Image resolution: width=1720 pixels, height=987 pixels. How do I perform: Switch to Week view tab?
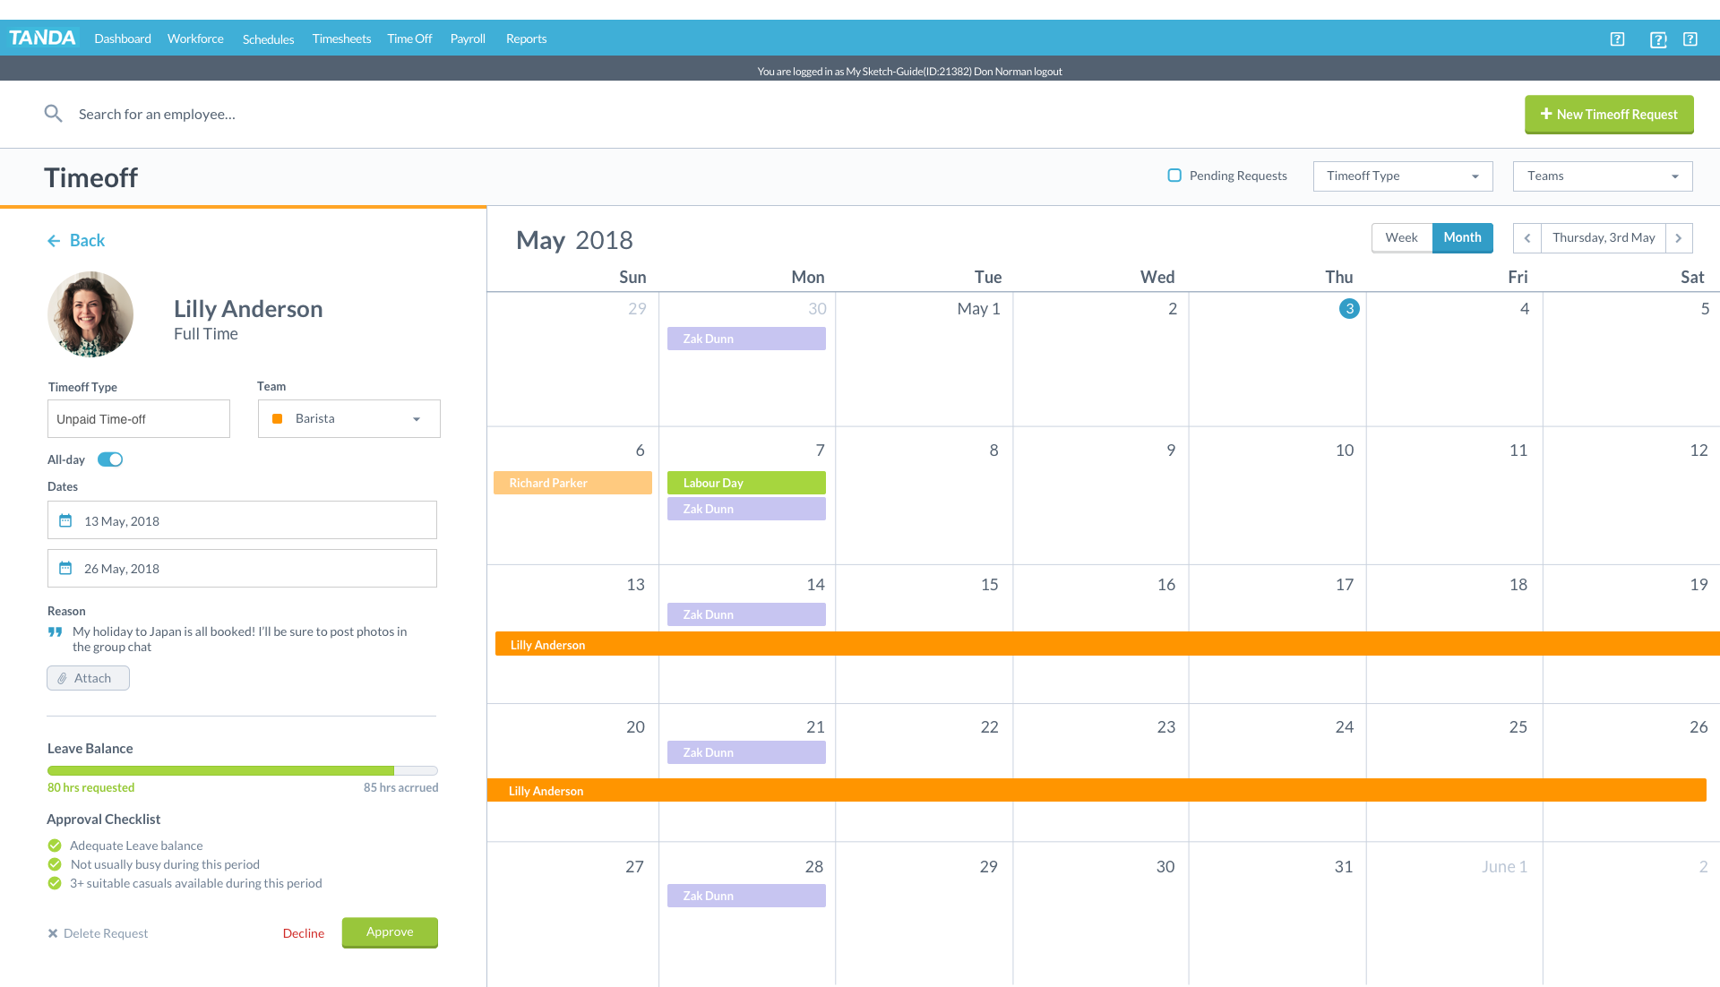1401,238
